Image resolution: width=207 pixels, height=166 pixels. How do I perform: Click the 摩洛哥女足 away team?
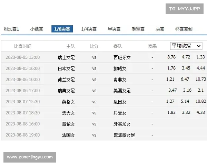pyautogui.click(x=124, y=135)
